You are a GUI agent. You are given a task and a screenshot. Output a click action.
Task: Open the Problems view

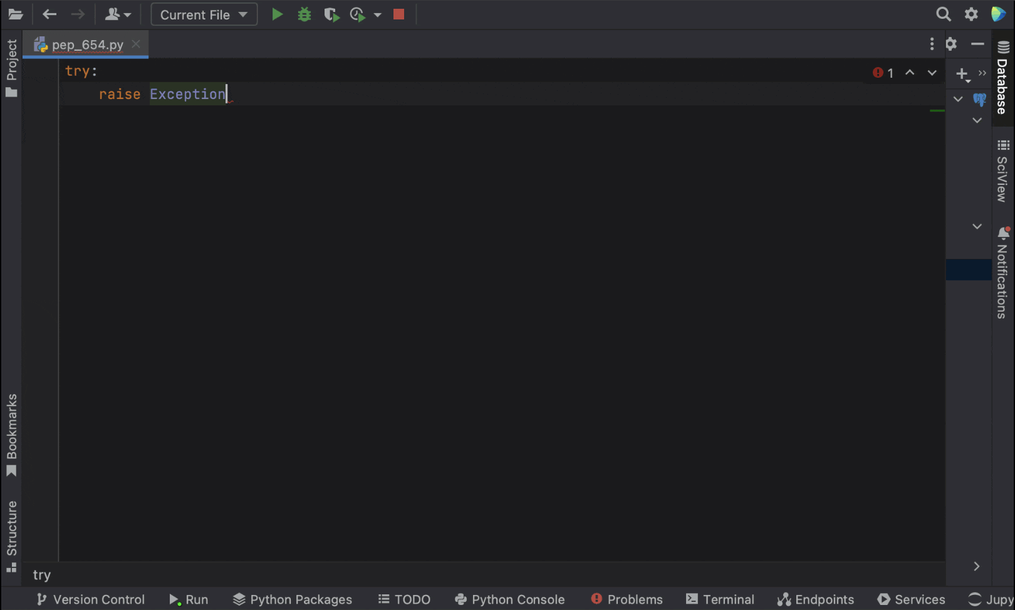point(627,599)
